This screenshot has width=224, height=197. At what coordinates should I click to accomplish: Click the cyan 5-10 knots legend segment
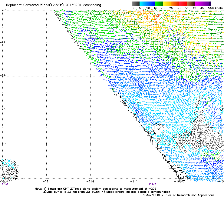pos(143,4)
